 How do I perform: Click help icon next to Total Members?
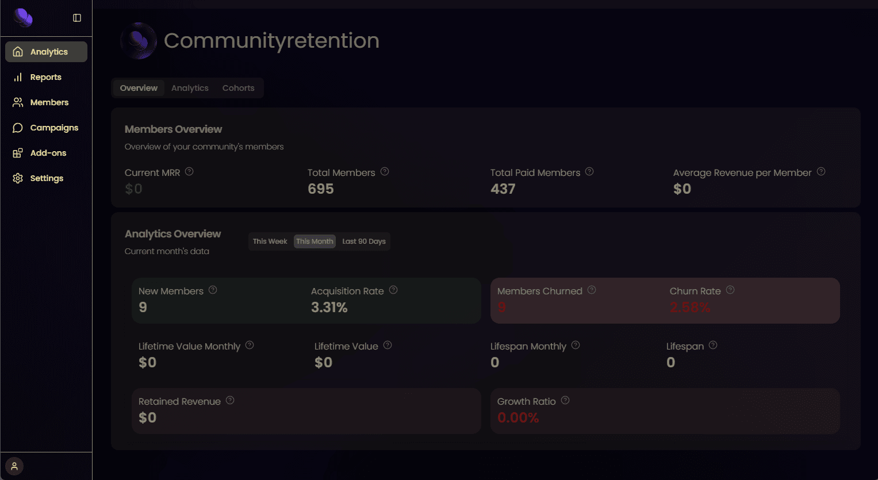point(385,171)
